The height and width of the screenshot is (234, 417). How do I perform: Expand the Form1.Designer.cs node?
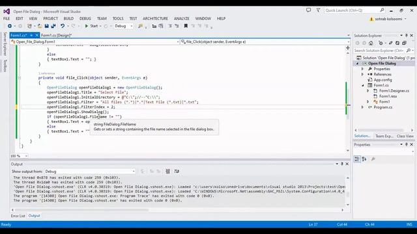pyautogui.click(x=368, y=91)
